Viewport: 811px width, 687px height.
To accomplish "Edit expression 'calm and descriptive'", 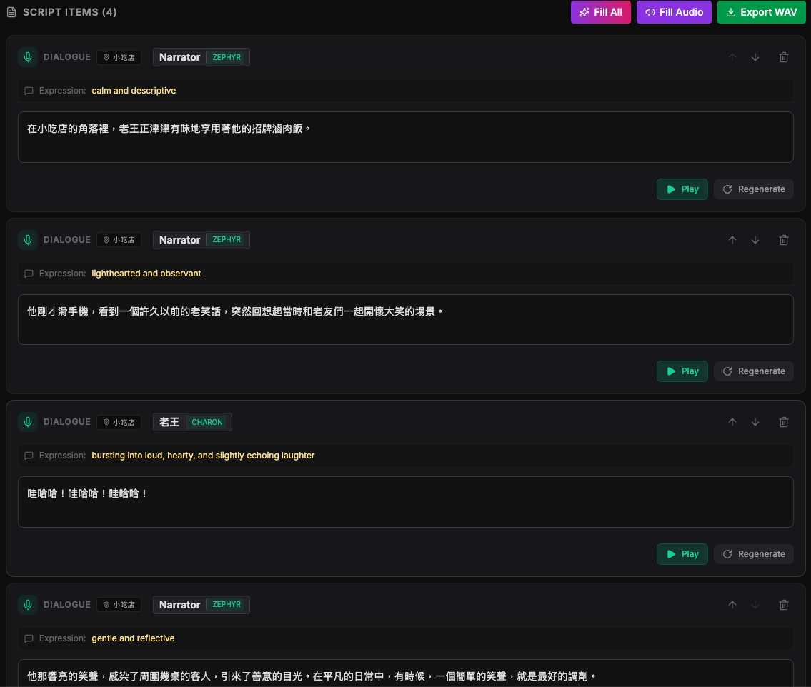I will coord(134,91).
